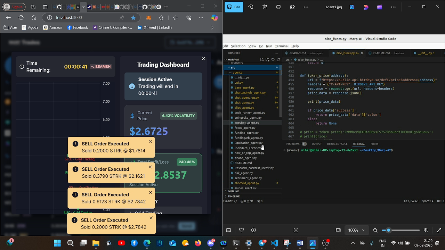Go back in Edge browser
The height and width of the screenshot is (250, 445).
click(8, 18)
